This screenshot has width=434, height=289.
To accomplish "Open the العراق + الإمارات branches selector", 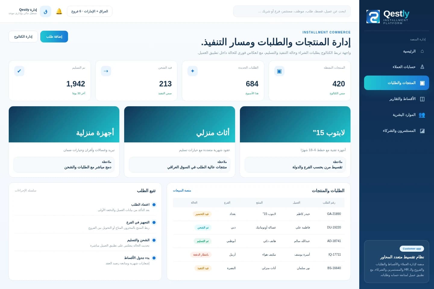I will [x=90, y=11].
